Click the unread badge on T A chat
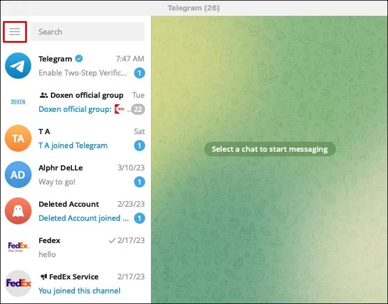Image resolution: width=388 pixels, height=304 pixels. tap(139, 146)
